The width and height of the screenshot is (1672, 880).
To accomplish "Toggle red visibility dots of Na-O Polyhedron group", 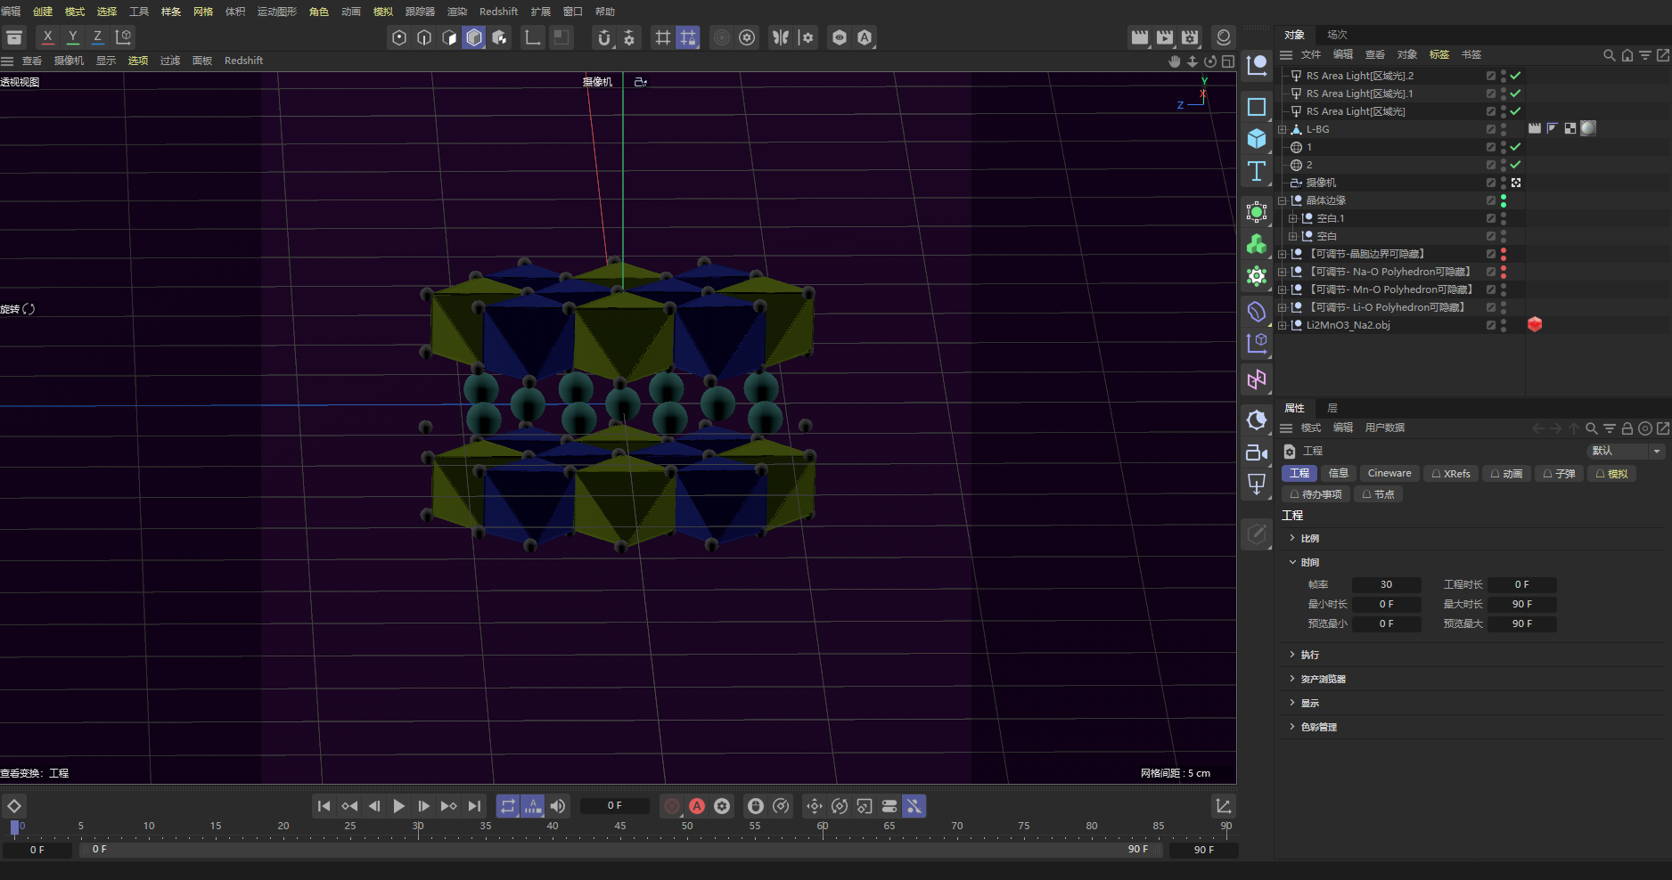I will tap(1504, 272).
